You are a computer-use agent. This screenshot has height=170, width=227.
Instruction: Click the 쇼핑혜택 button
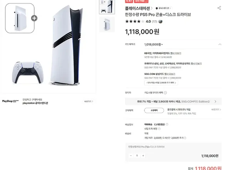point(154,111)
